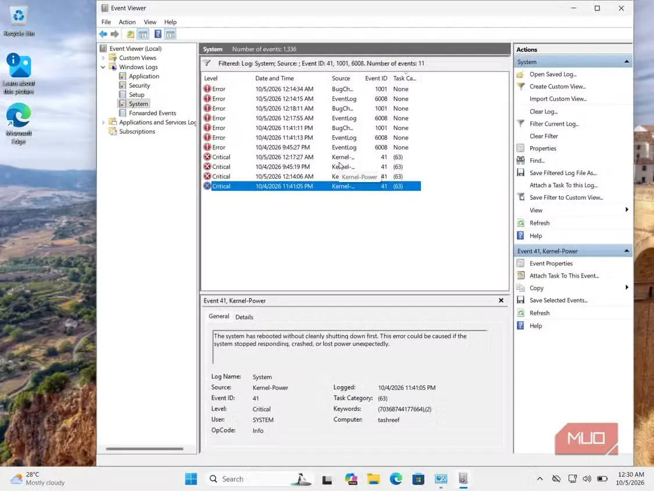654x491 pixels.
Task: Select Event Viewer (Local) root node
Action: click(x=135, y=49)
